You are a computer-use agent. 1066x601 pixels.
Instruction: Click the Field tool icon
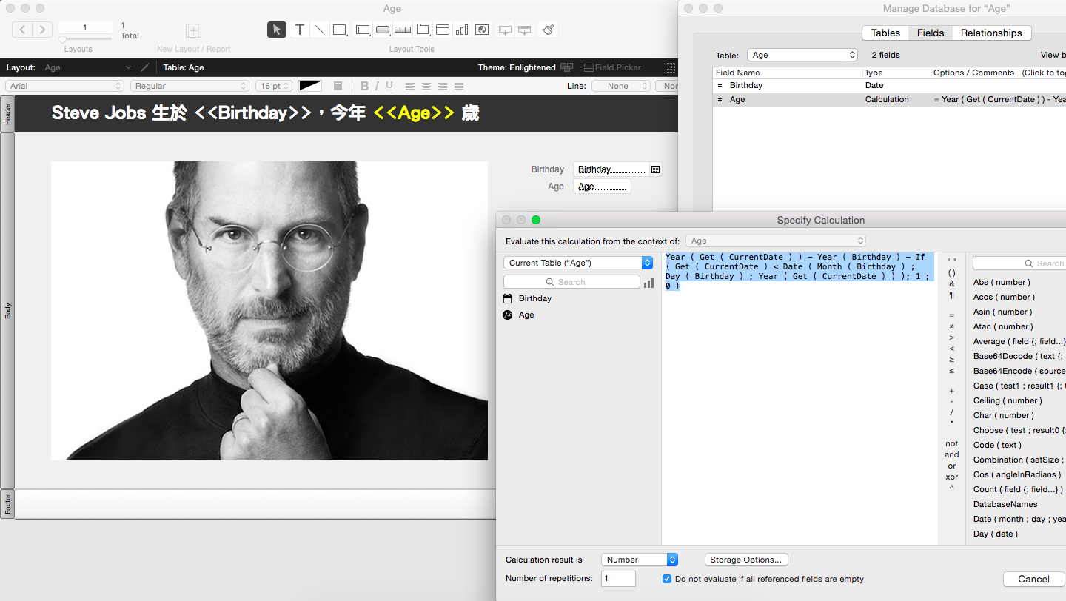coord(505,30)
